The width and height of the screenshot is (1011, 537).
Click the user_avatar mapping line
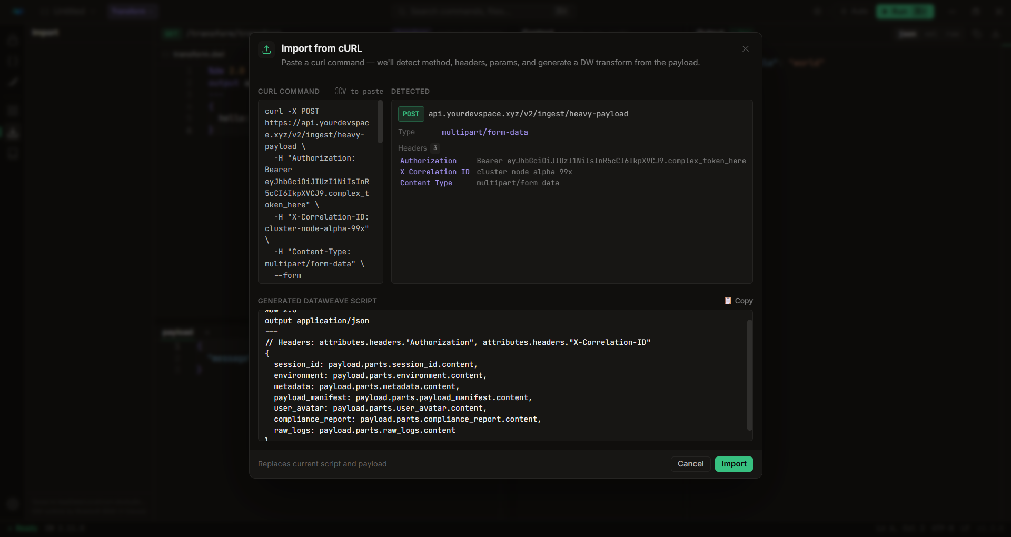pos(380,408)
